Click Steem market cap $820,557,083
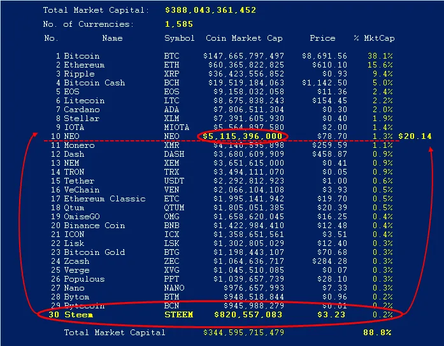 coord(248,315)
